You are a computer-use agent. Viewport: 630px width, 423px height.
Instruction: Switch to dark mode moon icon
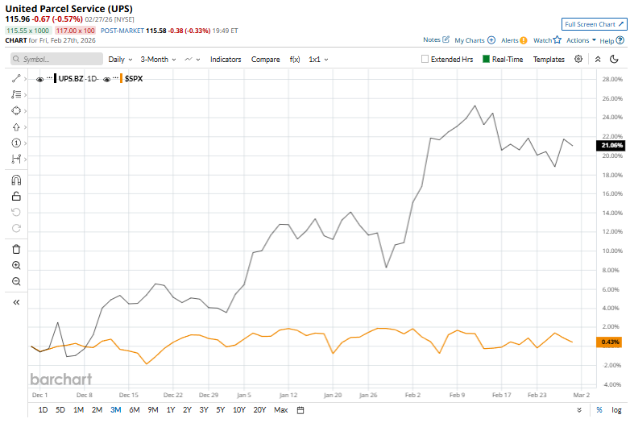[x=615, y=59]
